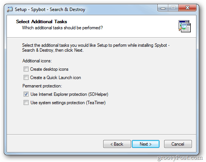Click the disabled maximize button

(x=173, y=8)
